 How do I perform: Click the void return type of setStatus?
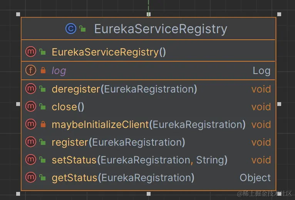(x=261, y=160)
